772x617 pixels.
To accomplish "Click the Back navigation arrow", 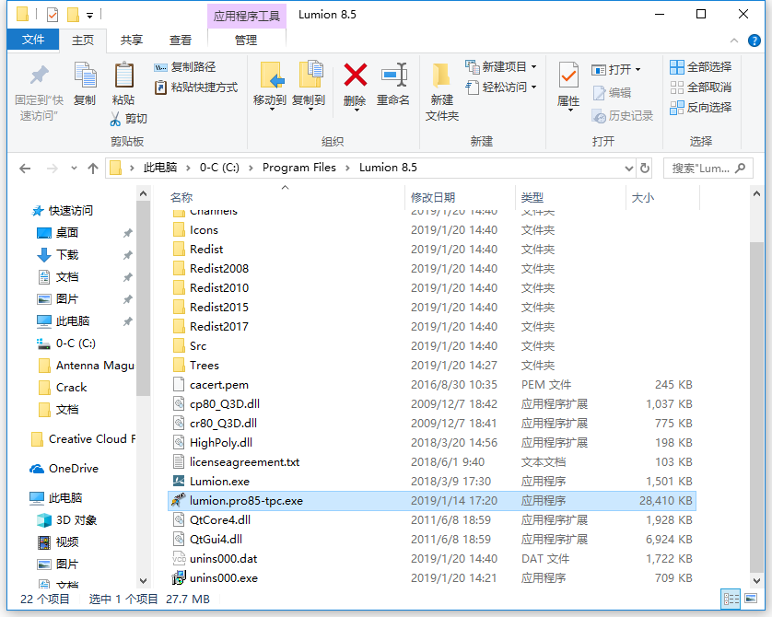I will point(25,169).
